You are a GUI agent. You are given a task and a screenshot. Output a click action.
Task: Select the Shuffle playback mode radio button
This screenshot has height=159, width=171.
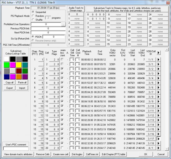point(33,19)
